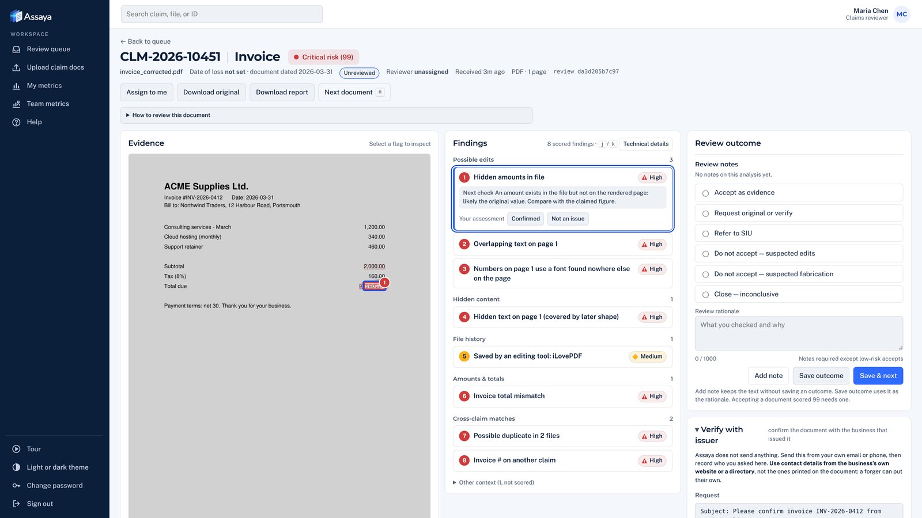Click the Save outcome button
The image size is (922, 518).
point(821,376)
